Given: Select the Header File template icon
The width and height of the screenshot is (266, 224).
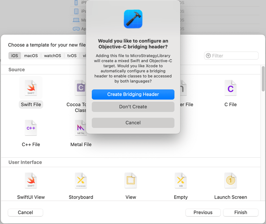Looking at the screenshot, I should tap(184, 88).
